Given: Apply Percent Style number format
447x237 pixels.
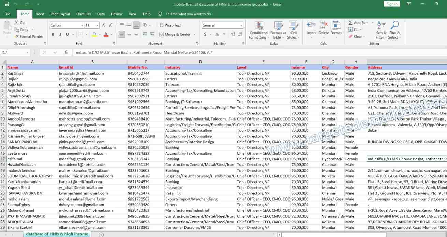Looking at the screenshot, I should (x=216, y=34).
